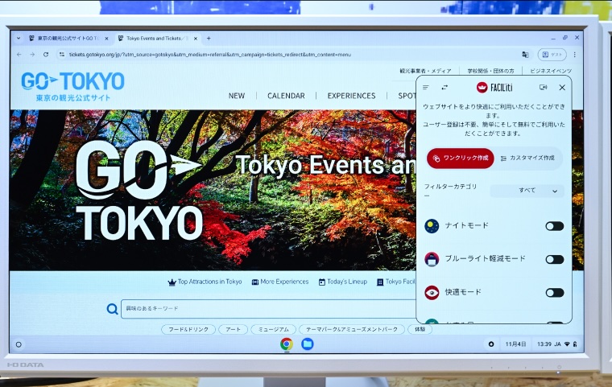
Task: Open the FACIL'iti hamburger menu
Action: [426, 88]
